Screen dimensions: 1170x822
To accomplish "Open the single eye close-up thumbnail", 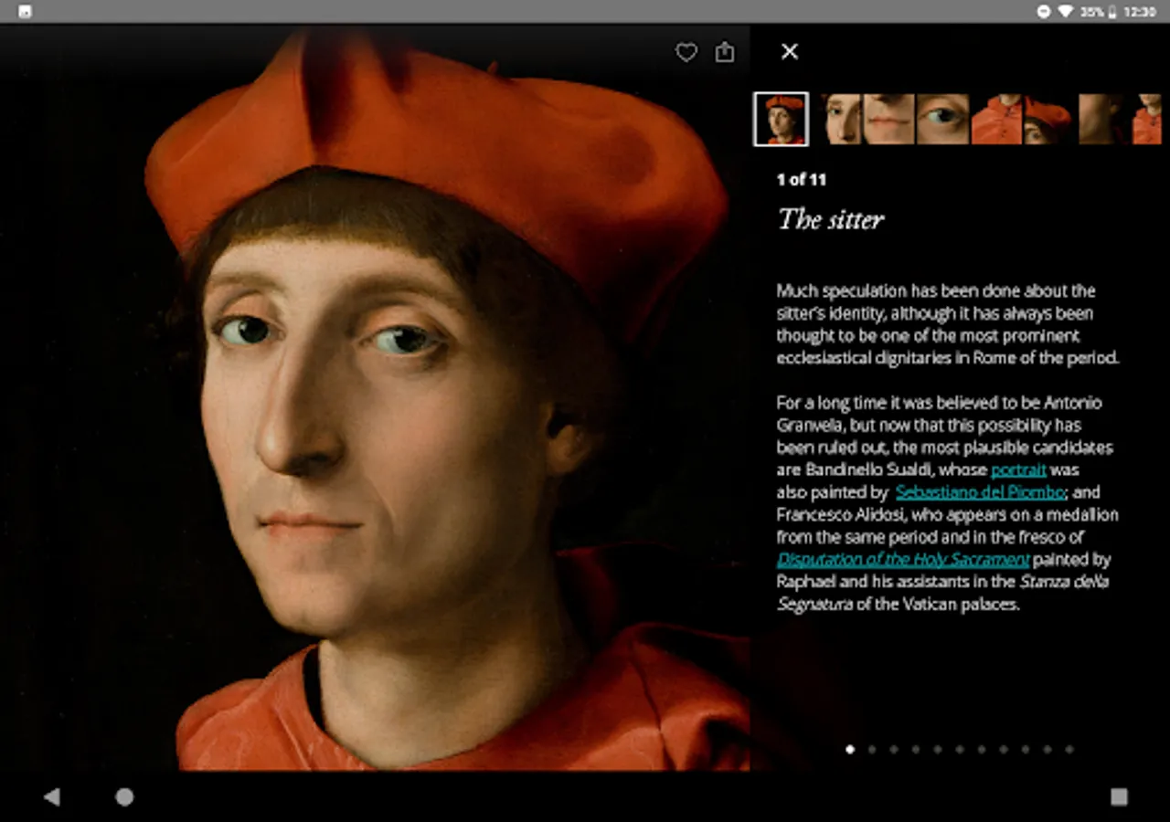I will [x=943, y=119].
